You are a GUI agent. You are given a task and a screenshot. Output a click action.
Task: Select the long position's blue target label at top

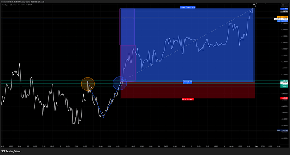pos(188,8)
